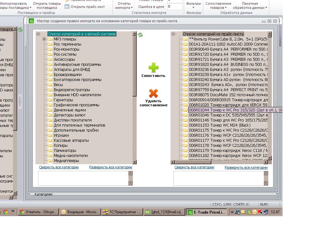
Task: Select the Внешние HDD накопители category
Action: [78, 95]
